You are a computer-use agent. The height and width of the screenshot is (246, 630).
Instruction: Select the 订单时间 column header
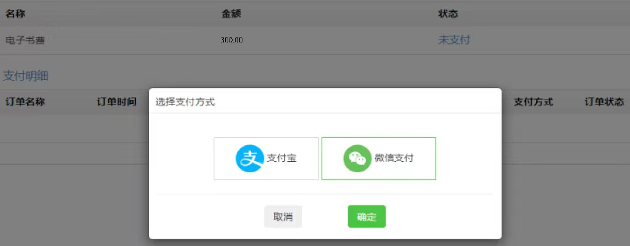116,101
